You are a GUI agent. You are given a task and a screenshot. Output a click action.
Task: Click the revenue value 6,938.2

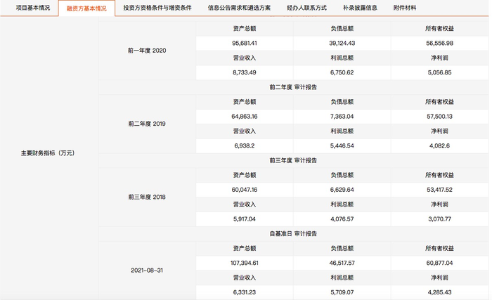point(245,145)
